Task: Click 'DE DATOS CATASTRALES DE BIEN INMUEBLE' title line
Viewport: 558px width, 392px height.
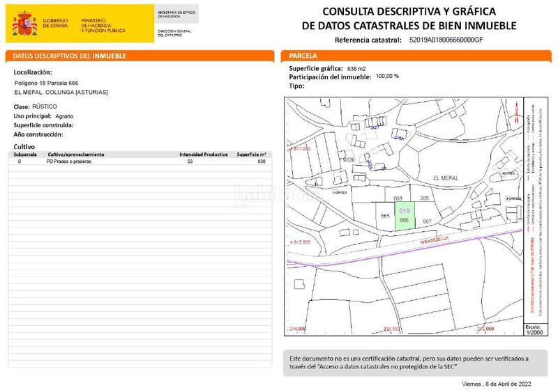Action: click(409, 26)
